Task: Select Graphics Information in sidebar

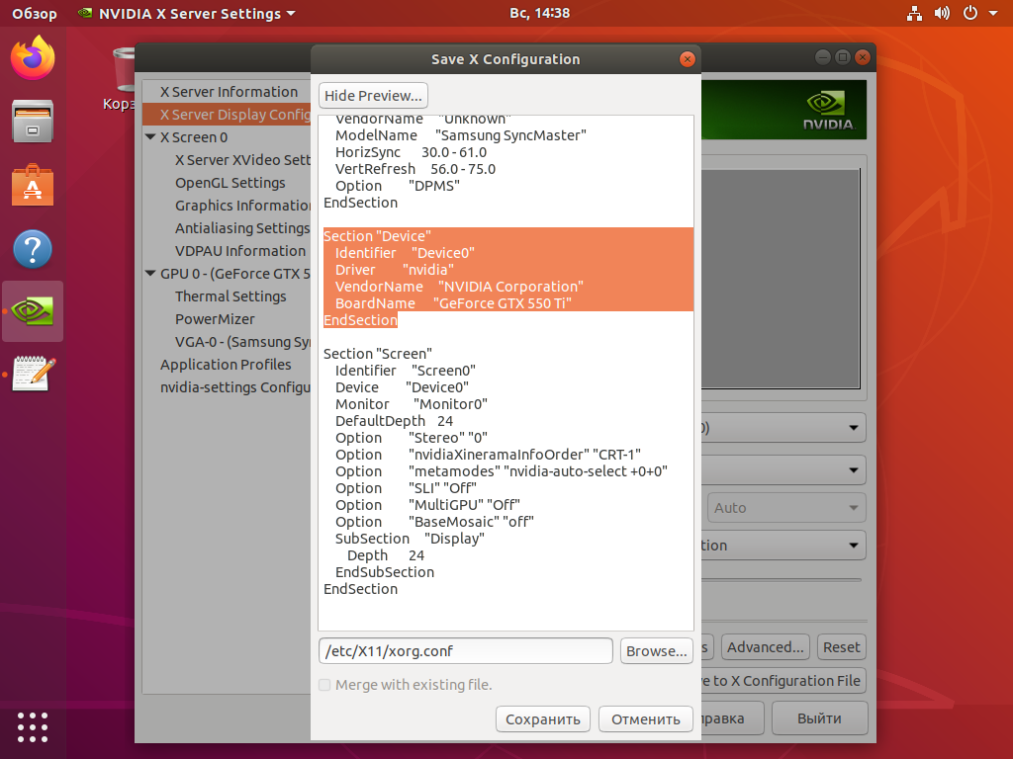Action: click(x=242, y=206)
